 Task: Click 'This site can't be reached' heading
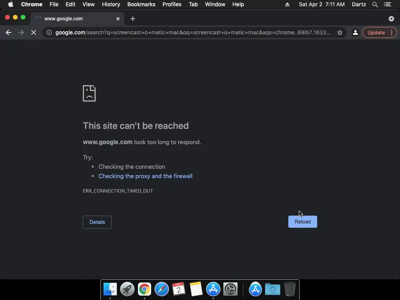pos(136,126)
